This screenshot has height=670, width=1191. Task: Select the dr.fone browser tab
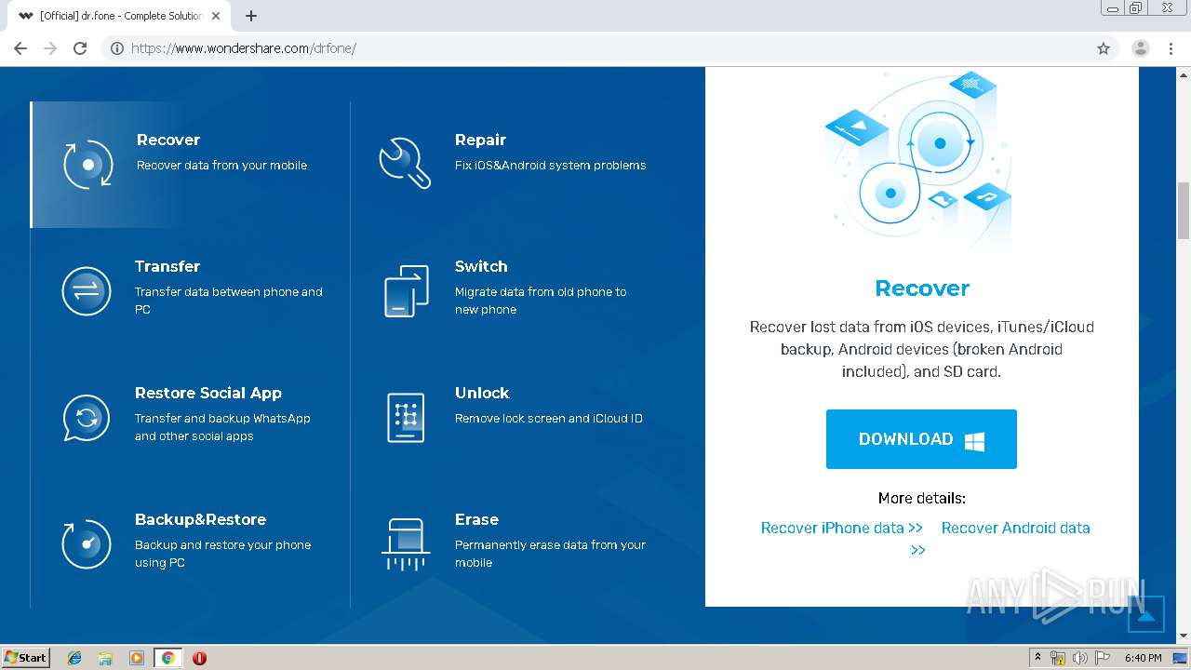pyautogui.click(x=121, y=16)
